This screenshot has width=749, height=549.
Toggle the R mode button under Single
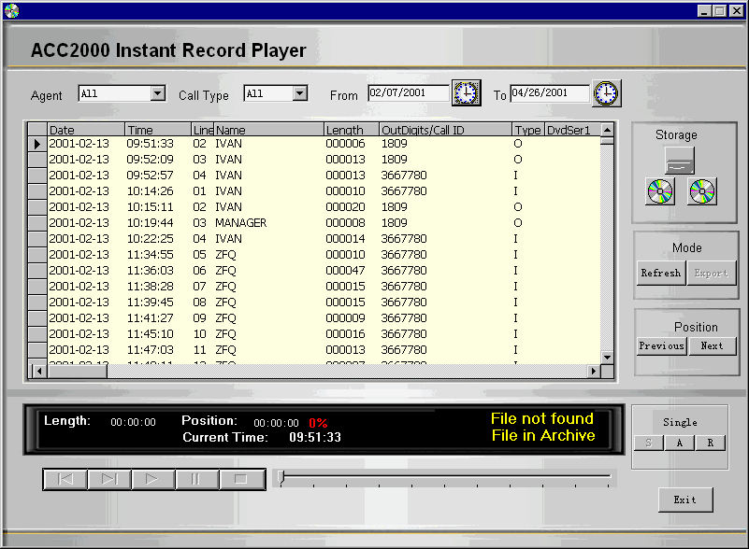click(x=710, y=443)
